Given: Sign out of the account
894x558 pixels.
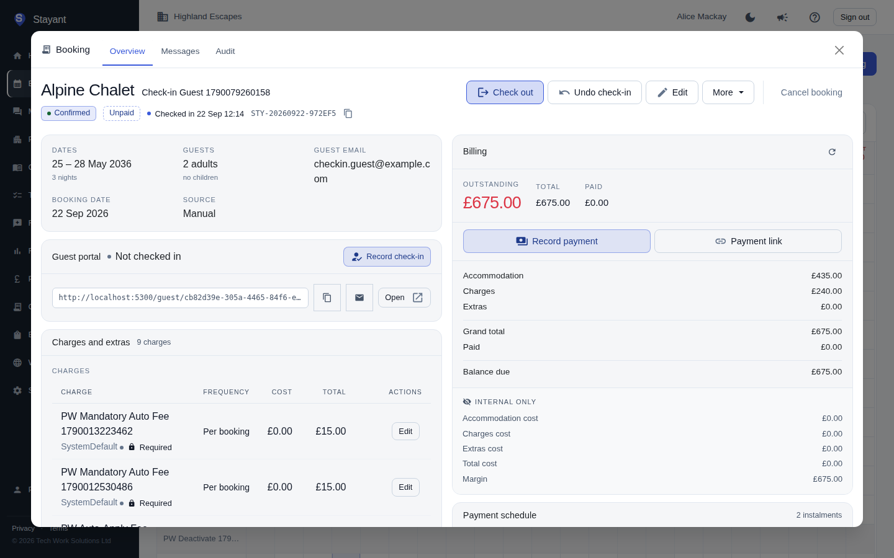Looking at the screenshot, I should (x=855, y=17).
